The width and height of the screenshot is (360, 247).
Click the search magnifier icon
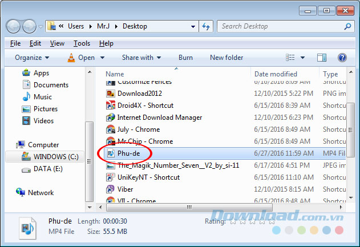pyautogui.click(x=347, y=26)
